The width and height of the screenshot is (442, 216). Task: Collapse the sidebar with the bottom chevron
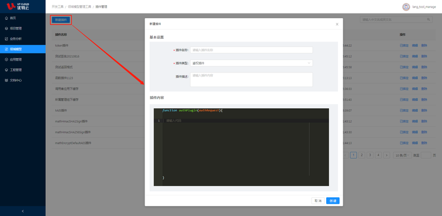tap(23, 211)
